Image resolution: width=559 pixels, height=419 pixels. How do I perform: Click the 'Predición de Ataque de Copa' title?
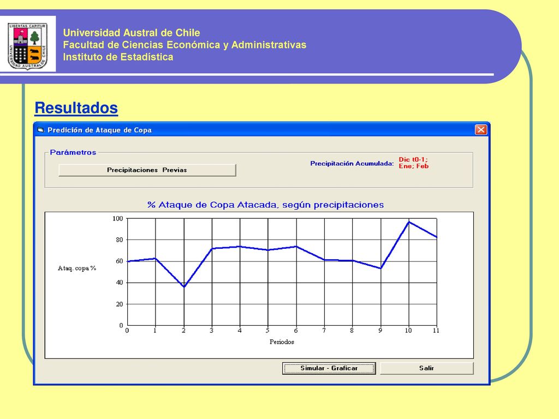point(100,130)
